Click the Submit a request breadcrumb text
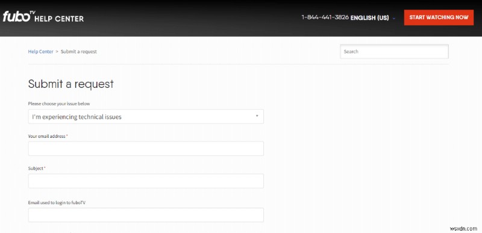This screenshot has height=233, width=482. 79,52
